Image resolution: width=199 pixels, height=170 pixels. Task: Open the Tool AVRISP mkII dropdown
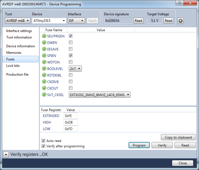click(x=18, y=21)
